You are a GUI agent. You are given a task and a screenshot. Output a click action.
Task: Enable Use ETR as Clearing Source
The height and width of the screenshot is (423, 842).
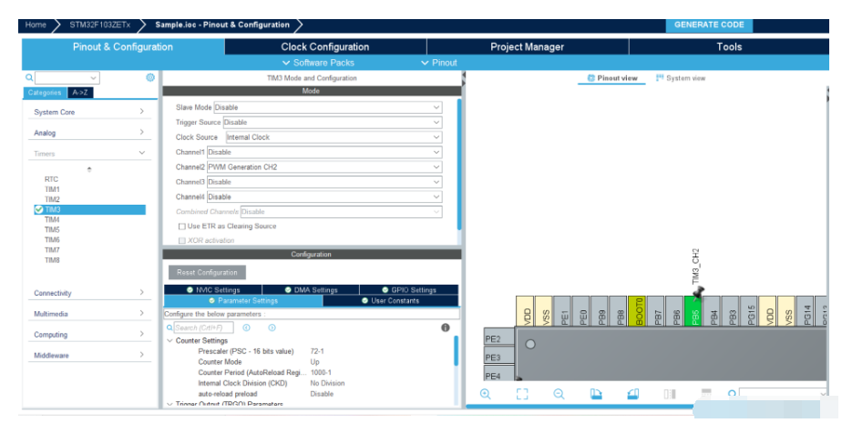[182, 227]
